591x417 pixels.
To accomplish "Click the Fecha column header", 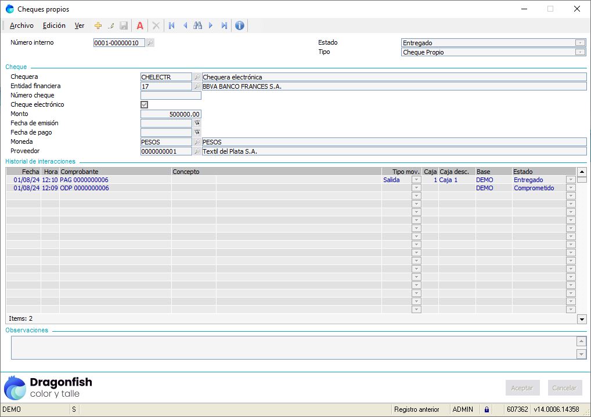I will point(23,172).
